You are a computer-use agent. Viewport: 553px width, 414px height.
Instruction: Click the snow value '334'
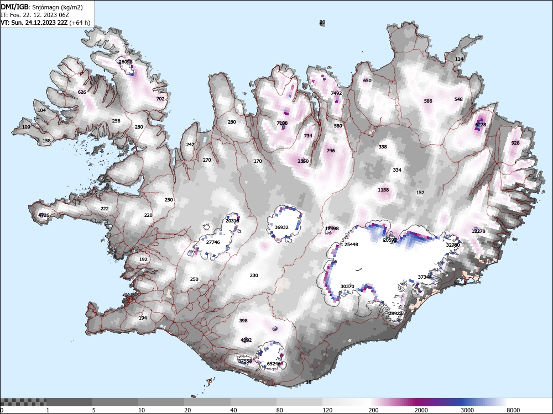(x=397, y=170)
